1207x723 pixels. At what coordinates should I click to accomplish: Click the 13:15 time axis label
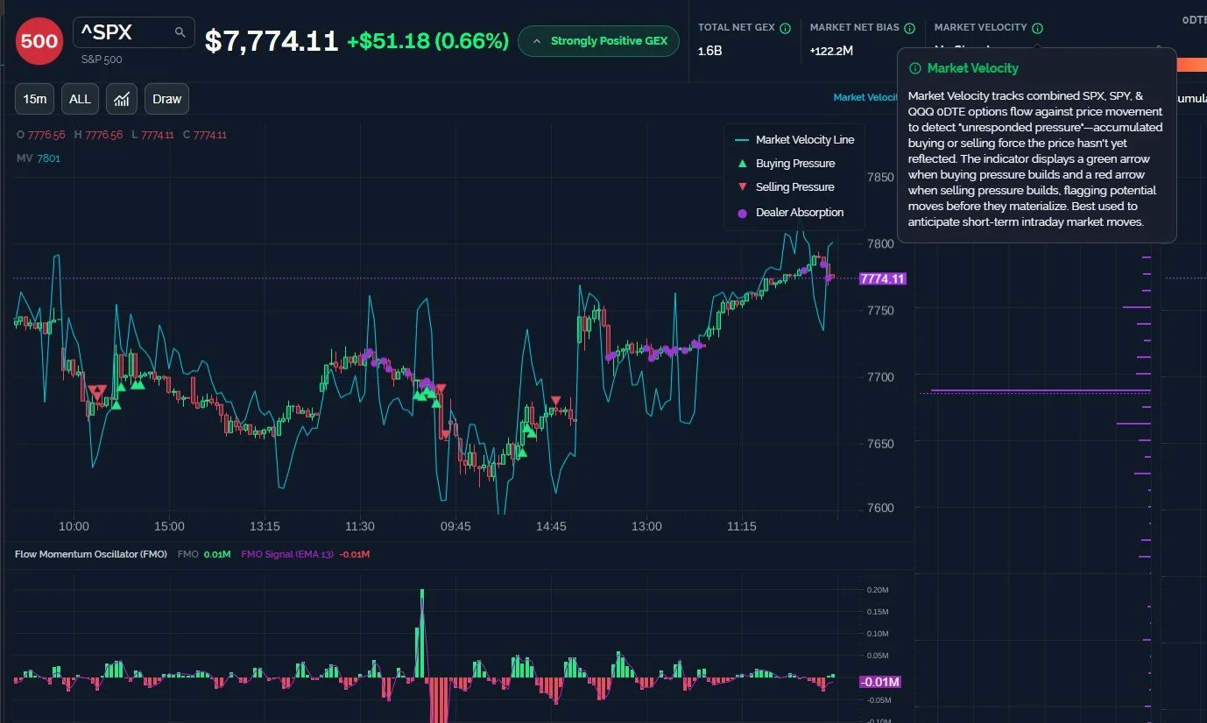(x=265, y=527)
